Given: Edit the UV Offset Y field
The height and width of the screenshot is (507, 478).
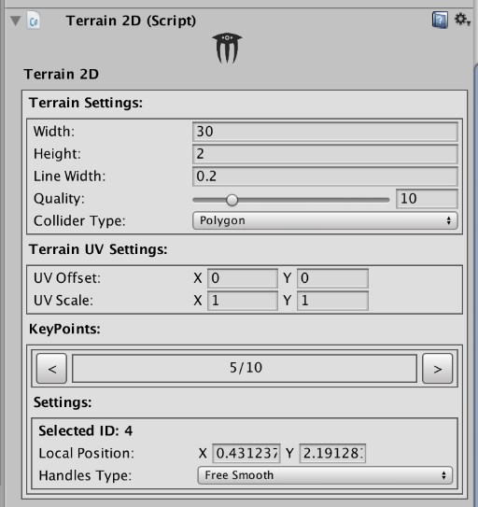Looking at the screenshot, I should coord(332,278).
